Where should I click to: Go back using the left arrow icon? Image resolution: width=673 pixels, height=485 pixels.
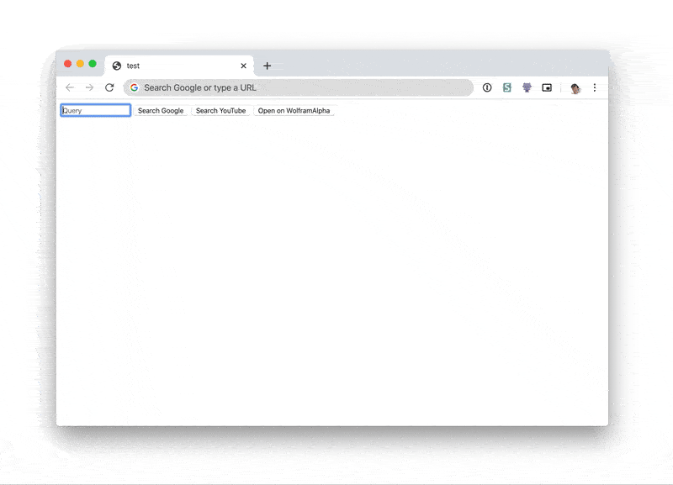pos(70,87)
